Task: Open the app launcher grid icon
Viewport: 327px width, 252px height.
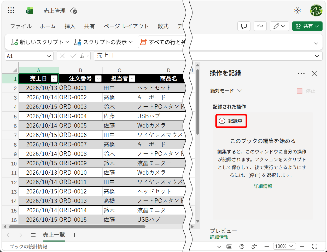Action: 11,10
